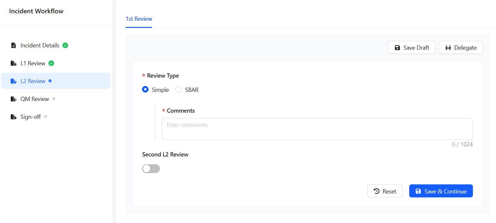This screenshot has width=496, height=223.
Task: Switch to the 1st Review tab
Action: pyautogui.click(x=139, y=19)
